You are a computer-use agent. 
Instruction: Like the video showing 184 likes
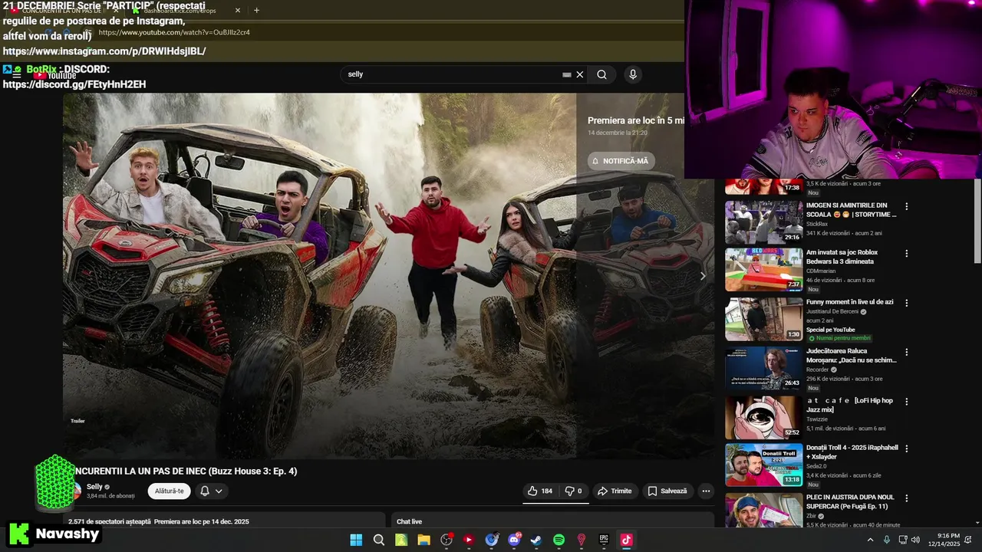click(540, 491)
